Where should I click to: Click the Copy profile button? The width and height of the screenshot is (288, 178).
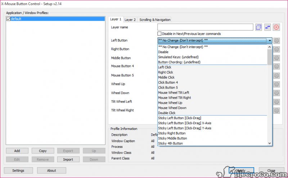click(x=43, y=151)
